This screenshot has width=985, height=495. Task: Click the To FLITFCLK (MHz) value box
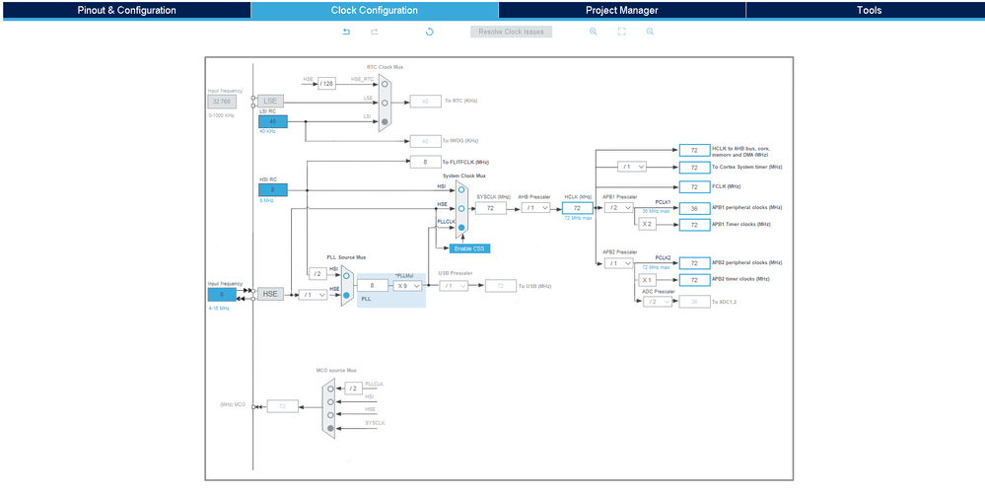[x=425, y=162]
